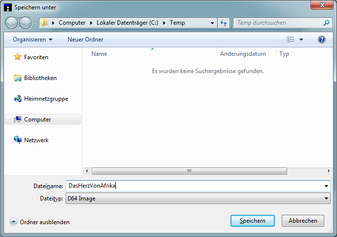Collapse folders with Ordner ausblenden

[x=39, y=222]
